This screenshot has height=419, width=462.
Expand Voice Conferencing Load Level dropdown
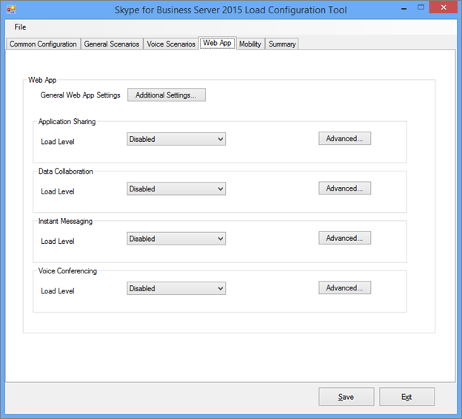(176, 288)
